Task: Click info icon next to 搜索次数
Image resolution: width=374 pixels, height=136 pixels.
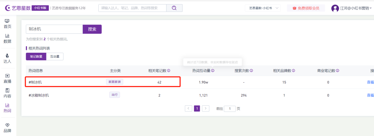Action: (x=251, y=71)
